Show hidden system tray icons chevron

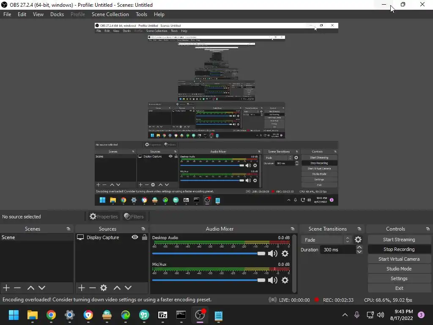click(x=345, y=315)
